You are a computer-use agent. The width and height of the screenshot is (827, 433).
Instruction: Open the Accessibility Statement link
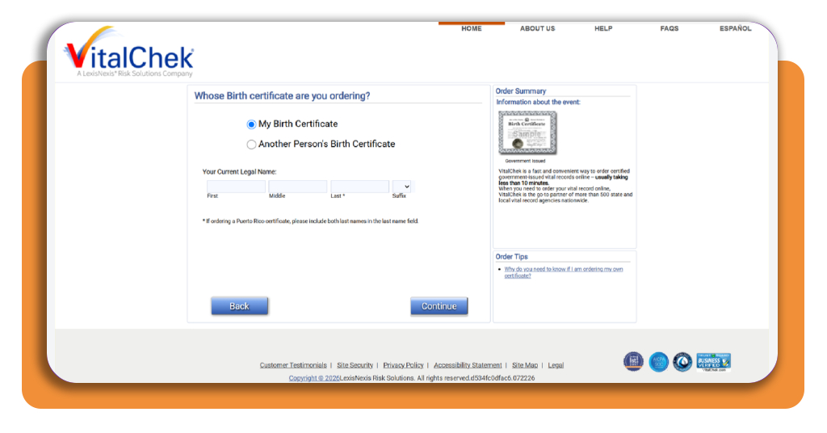[x=468, y=365]
